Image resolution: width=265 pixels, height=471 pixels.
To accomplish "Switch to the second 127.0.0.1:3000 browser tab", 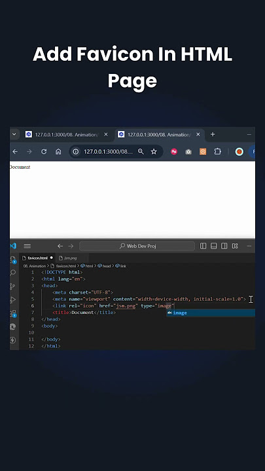I will [159, 135].
